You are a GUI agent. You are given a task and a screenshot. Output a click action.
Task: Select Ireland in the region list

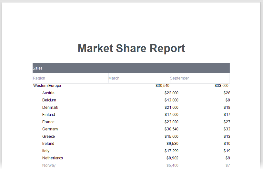pos(48,144)
